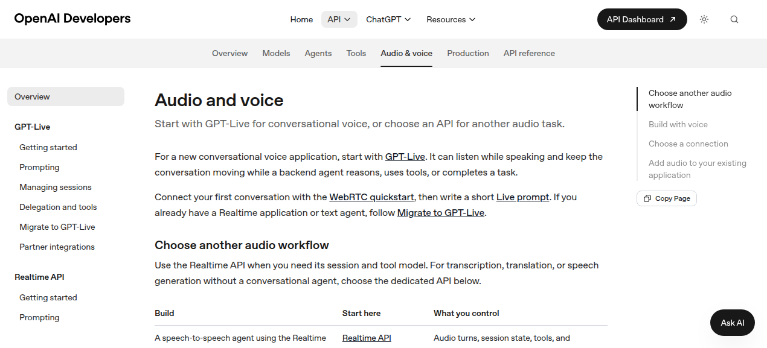Click the speech-to-speech agent table cell
Viewport: 767px width, 348px height.
click(x=240, y=338)
